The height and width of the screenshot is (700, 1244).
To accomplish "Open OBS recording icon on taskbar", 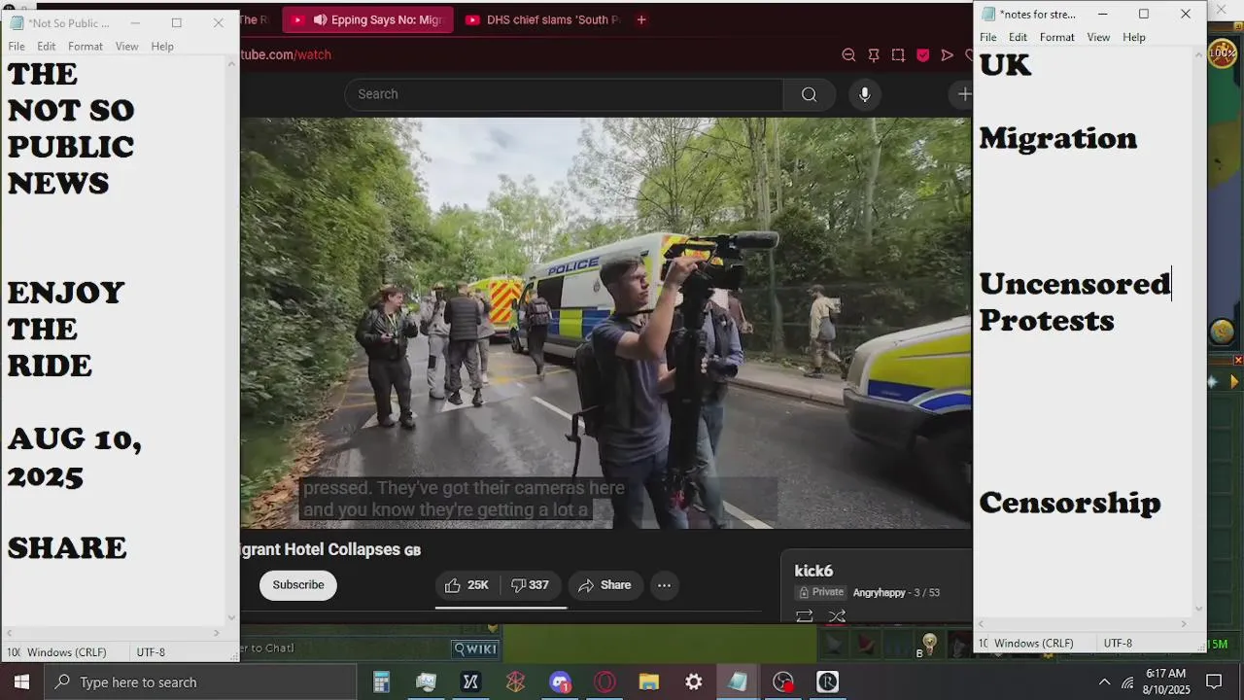I will point(783,682).
